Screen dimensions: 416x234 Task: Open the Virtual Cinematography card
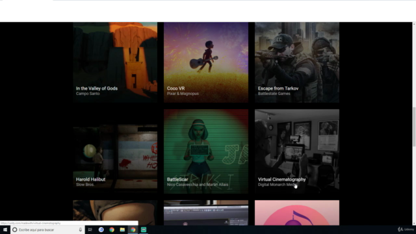pos(297,151)
